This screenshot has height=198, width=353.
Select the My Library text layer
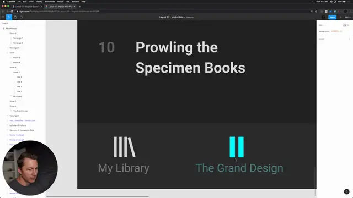(x=18, y=96)
